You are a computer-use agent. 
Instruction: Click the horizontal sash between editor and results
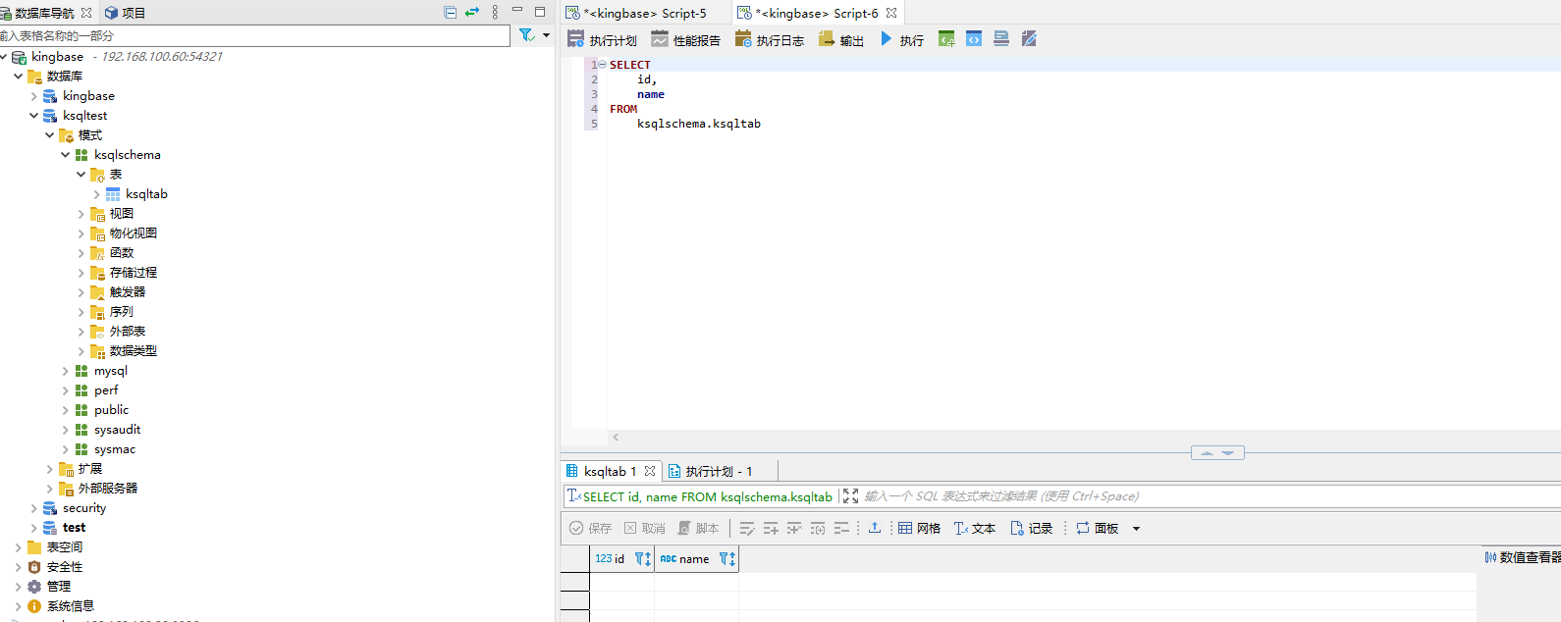click(x=1217, y=452)
